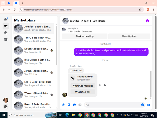
Task: Click the 5745141117 message bubble
Action: point(76,70)
